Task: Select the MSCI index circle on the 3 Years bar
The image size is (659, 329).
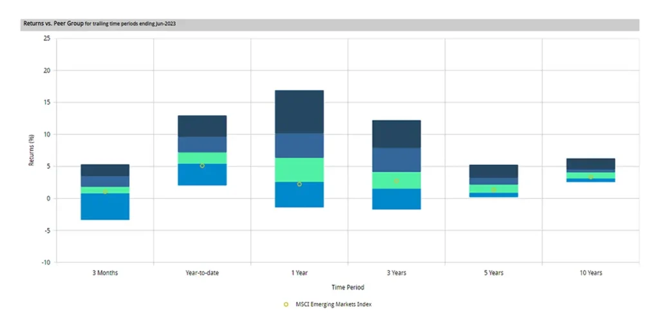Action: click(396, 181)
